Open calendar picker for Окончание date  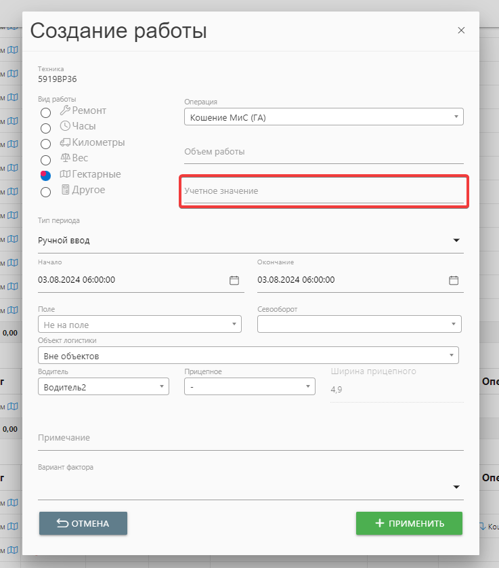454,280
